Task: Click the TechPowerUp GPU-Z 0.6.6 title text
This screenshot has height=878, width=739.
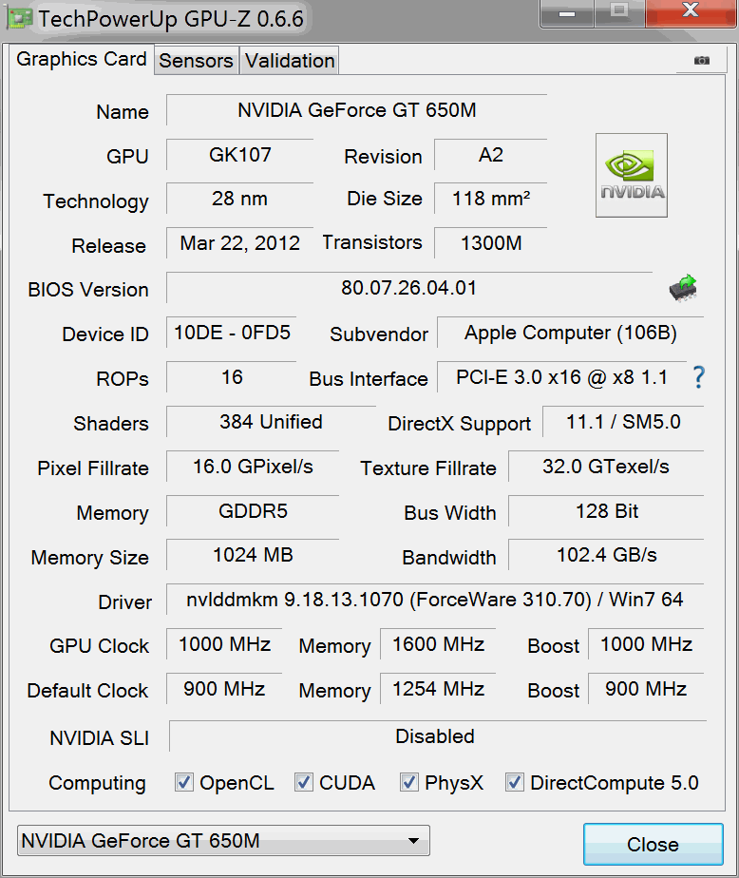Action: [171, 18]
